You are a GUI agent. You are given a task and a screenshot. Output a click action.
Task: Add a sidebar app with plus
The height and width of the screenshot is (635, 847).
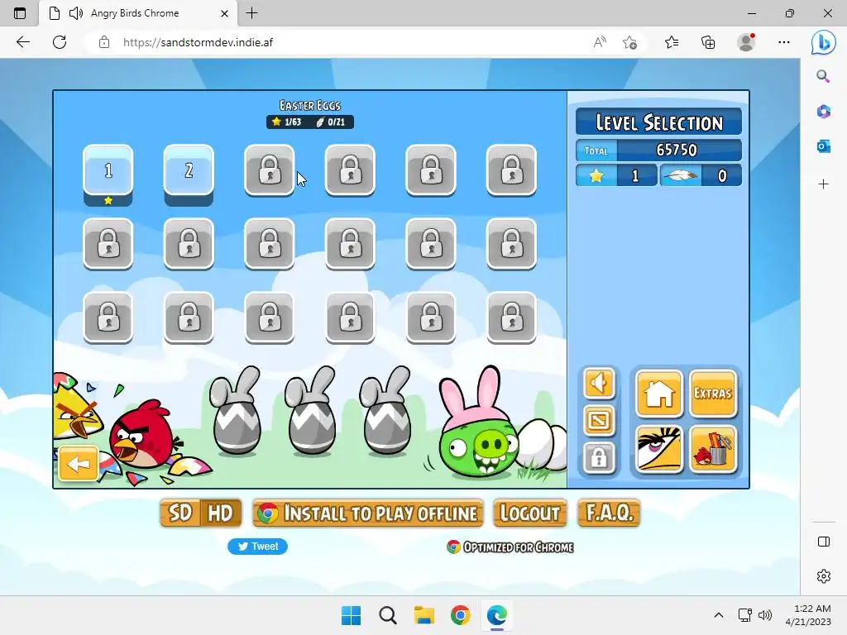823,184
